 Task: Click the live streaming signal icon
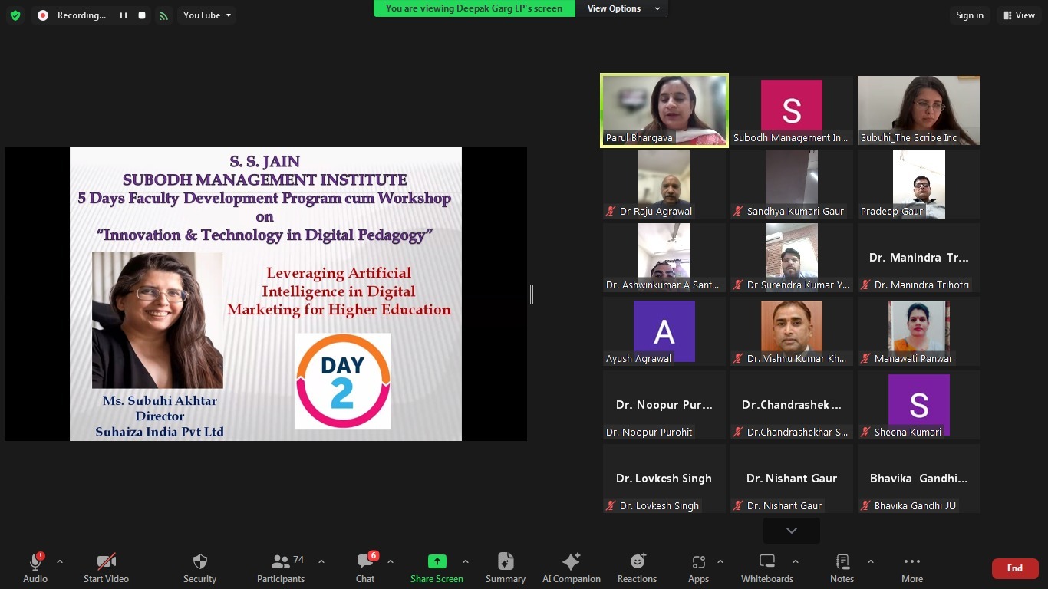[163, 15]
